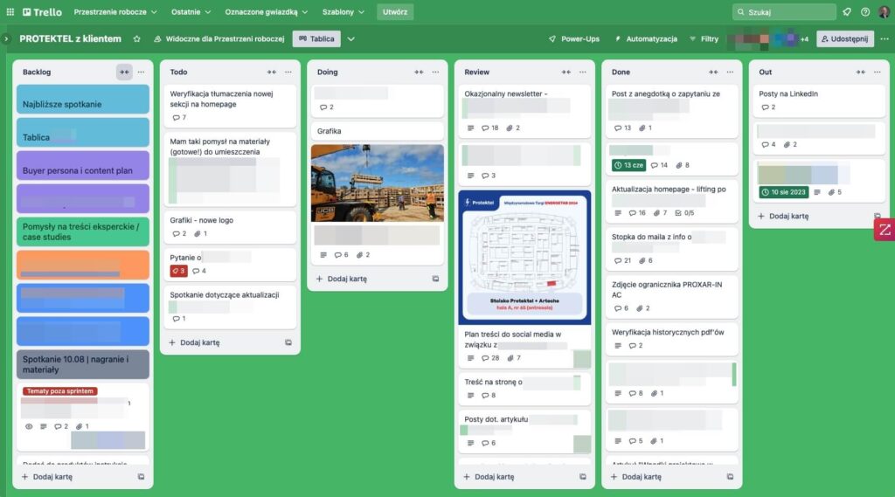Star the PROTEKTEL z klientem board
This screenshot has width=895, height=497.
[137, 38]
